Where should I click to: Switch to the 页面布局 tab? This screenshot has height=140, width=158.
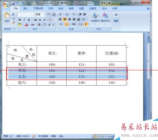(38, 9)
